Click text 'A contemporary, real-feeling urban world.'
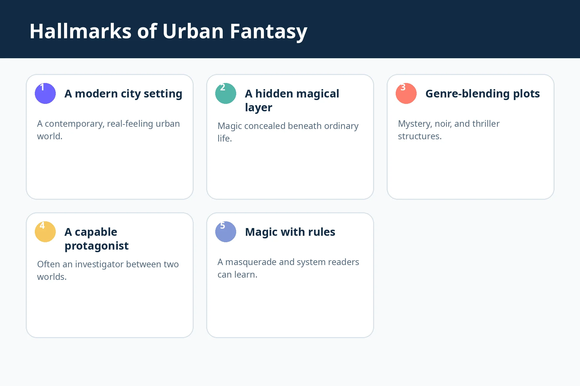 (108, 130)
